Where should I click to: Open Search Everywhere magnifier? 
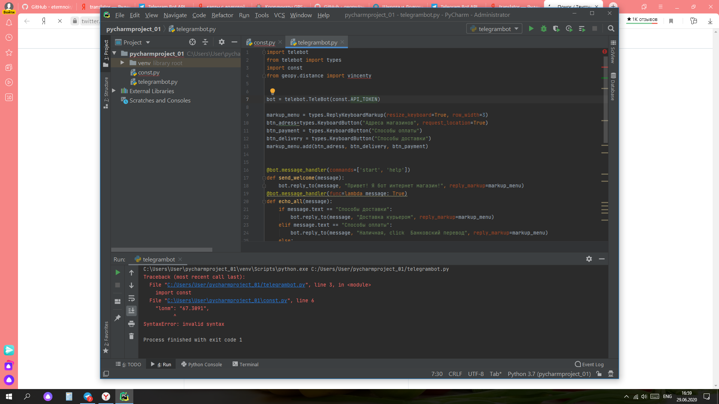[x=611, y=29]
